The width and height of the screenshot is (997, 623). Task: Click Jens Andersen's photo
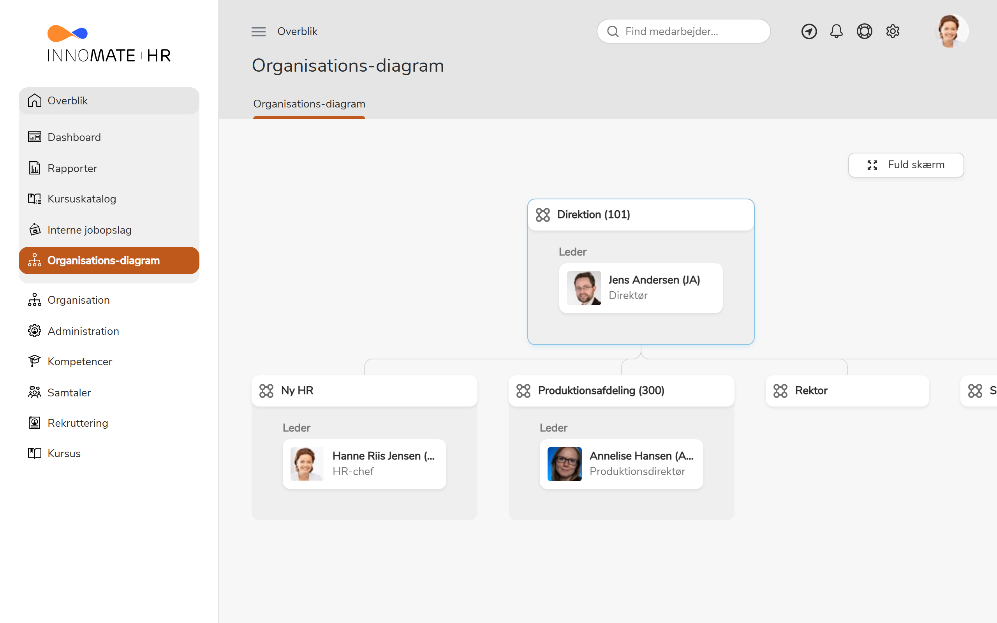pyautogui.click(x=584, y=288)
